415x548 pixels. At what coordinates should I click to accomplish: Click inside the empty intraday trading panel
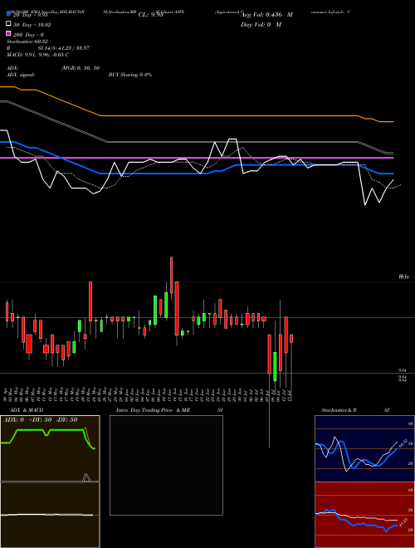tap(166, 465)
